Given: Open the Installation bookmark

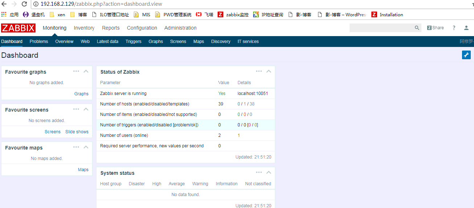Looking at the screenshot, I should tap(387, 14).
